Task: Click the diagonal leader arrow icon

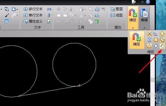Action: point(7,15)
